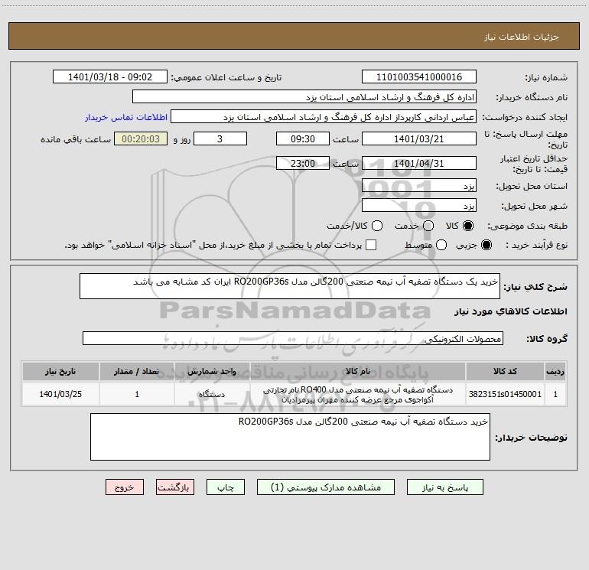The image size is (589, 570).
Task: Click the deadline time 09:30 field
Action: click(303, 139)
